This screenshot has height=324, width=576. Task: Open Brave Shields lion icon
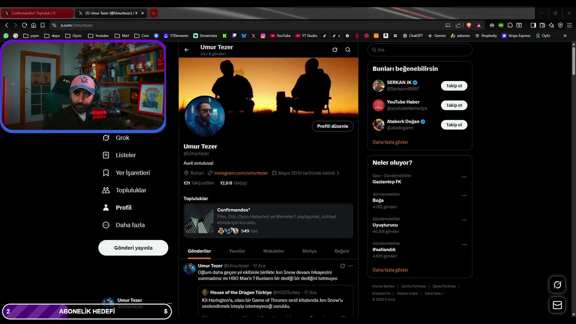coord(468,25)
